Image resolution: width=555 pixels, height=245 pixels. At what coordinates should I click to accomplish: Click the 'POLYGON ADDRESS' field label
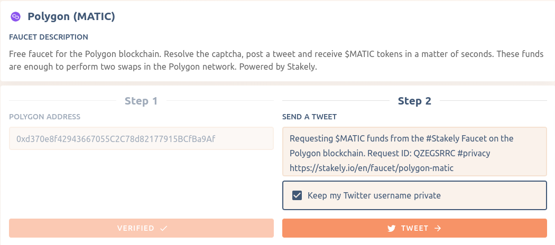click(x=44, y=117)
